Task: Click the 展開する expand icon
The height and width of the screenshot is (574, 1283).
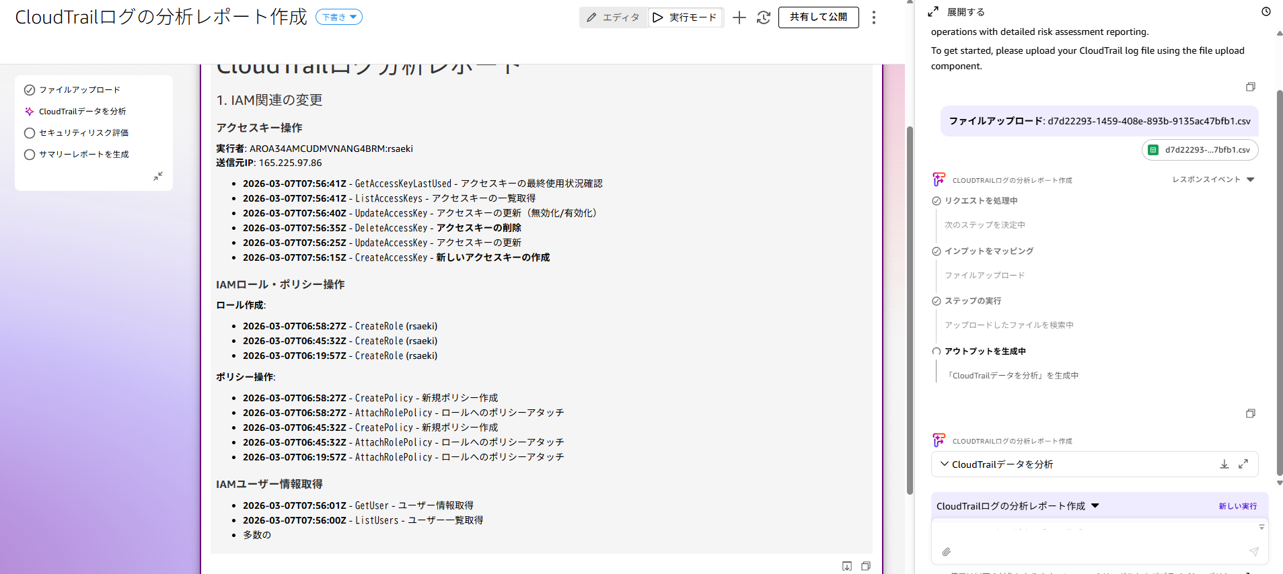Action: coord(933,11)
